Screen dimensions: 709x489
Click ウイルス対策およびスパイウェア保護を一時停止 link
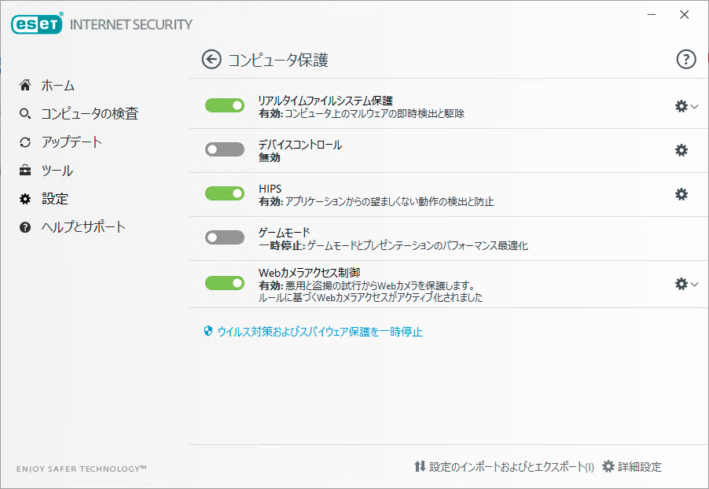320,332
